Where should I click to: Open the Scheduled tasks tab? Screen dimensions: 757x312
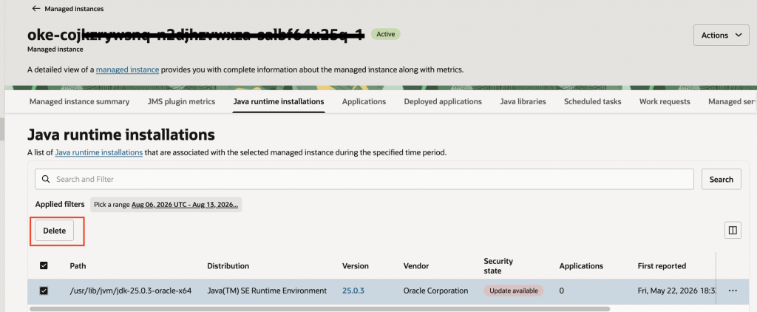click(x=592, y=102)
